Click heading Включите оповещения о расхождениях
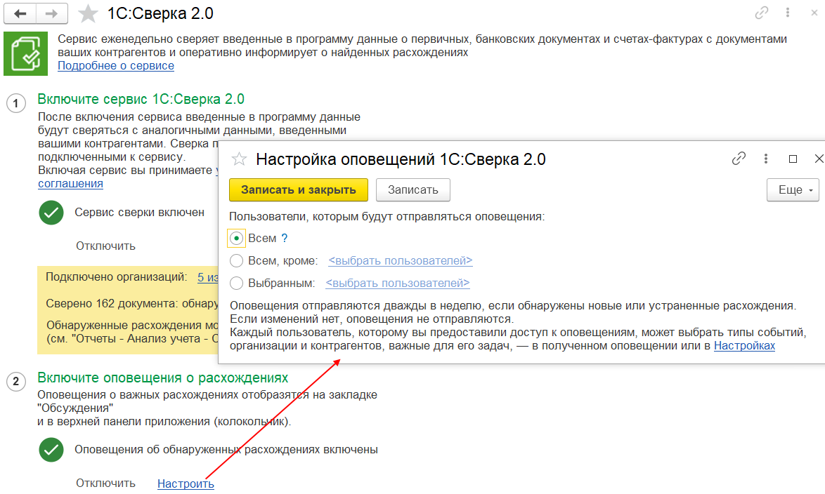825x494 pixels. point(163,378)
